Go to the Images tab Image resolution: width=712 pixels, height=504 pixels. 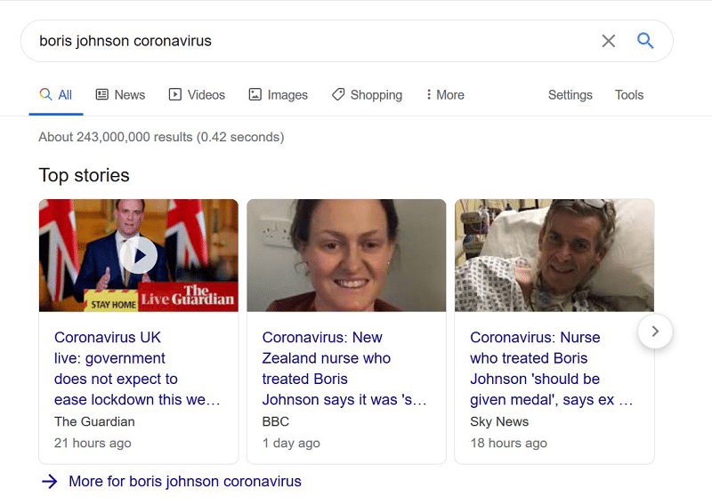[x=278, y=95]
